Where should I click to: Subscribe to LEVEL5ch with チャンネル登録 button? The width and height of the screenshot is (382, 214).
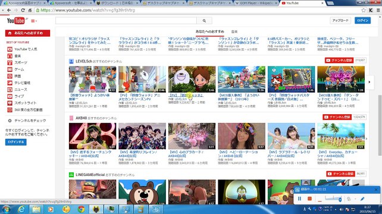(x=339, y=60)
